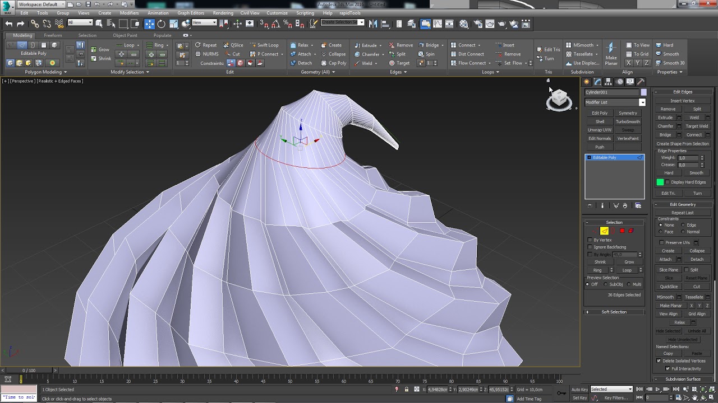Screen dimensions: 718x403
Task: Select the Select and Link chain icon
Action: (35, 24)
